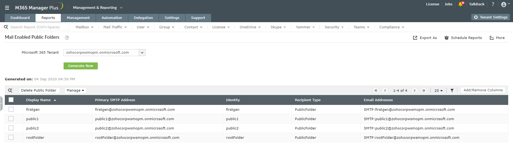Open the Dashboard tab

[20, 18]
